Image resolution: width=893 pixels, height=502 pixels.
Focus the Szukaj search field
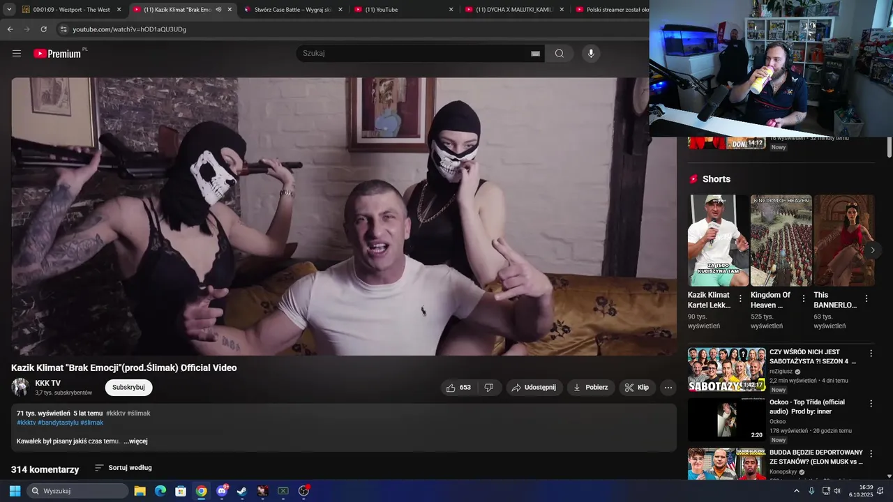412,54
